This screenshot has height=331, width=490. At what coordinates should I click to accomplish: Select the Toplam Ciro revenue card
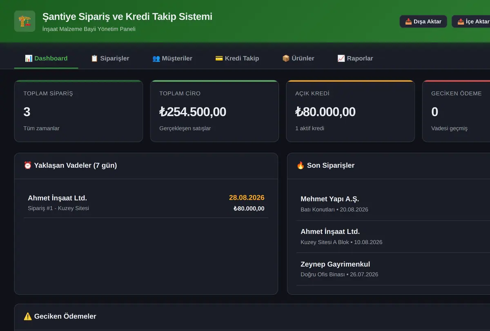(x=214, y=111)
